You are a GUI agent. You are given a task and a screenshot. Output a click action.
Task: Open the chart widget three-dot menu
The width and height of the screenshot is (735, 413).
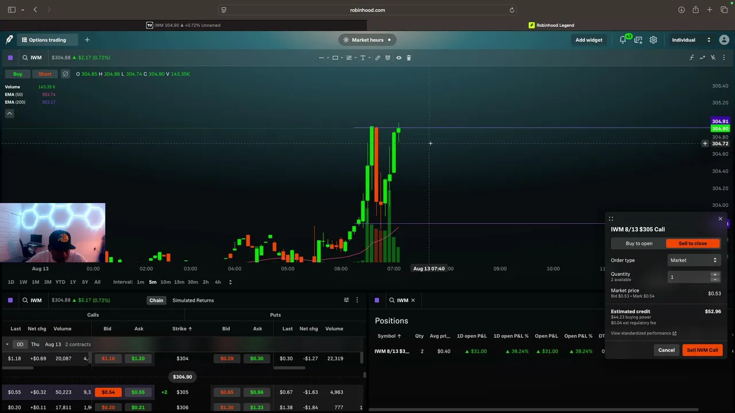pos(724,57)
